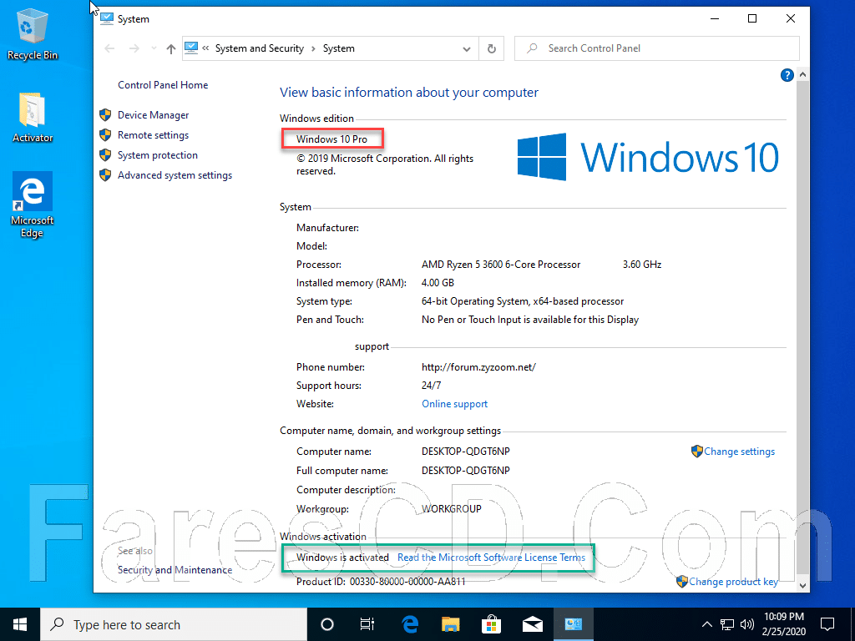Click the Control Panel taskbar button

coord(573,624)
